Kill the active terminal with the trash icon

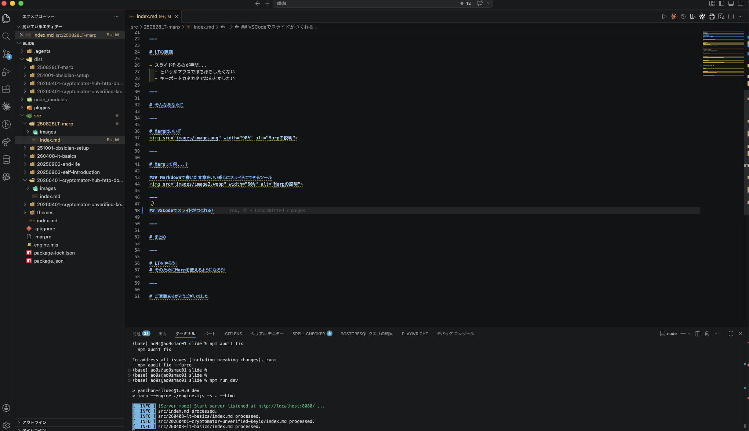pyautogui.click(x=708, y=334)
